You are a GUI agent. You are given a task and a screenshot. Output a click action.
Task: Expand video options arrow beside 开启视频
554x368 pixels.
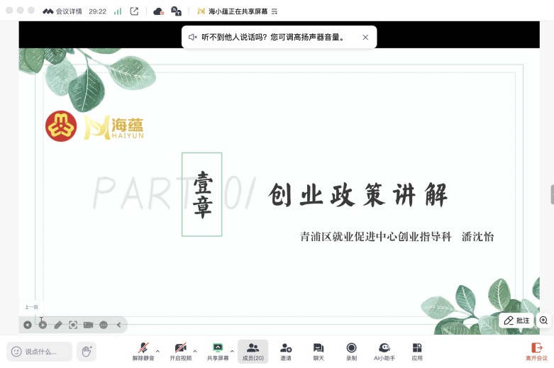[x=195, y=351]
